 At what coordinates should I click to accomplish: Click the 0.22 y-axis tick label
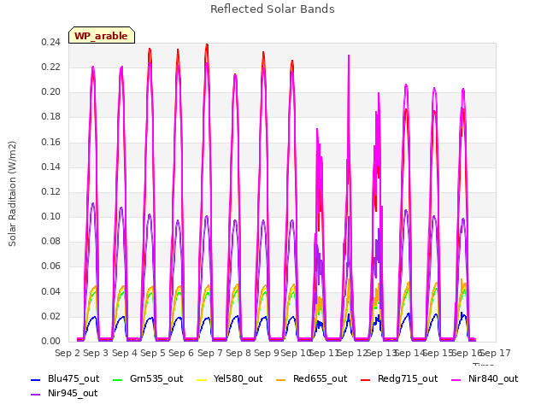[x=51, y=67]
